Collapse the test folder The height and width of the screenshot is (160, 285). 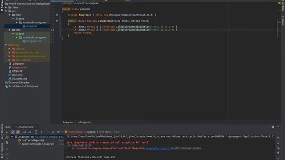point(9,30)
